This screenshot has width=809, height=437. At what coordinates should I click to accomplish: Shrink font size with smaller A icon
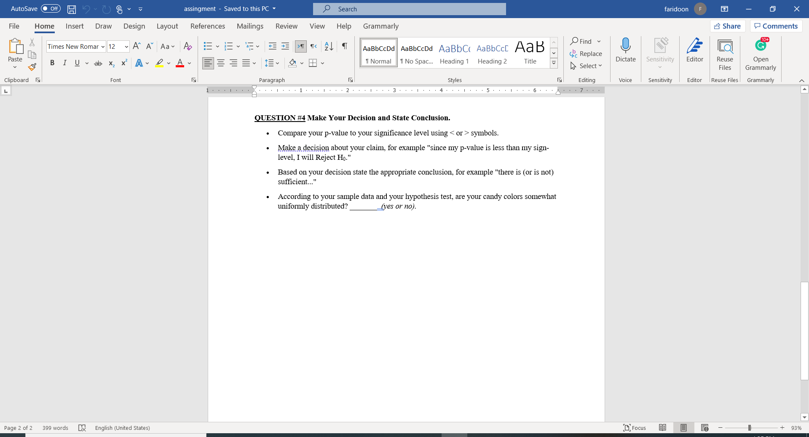click(150, 46)
